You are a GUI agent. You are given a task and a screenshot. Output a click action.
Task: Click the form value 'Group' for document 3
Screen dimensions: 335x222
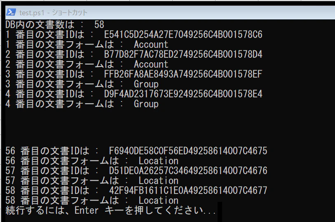146,84
